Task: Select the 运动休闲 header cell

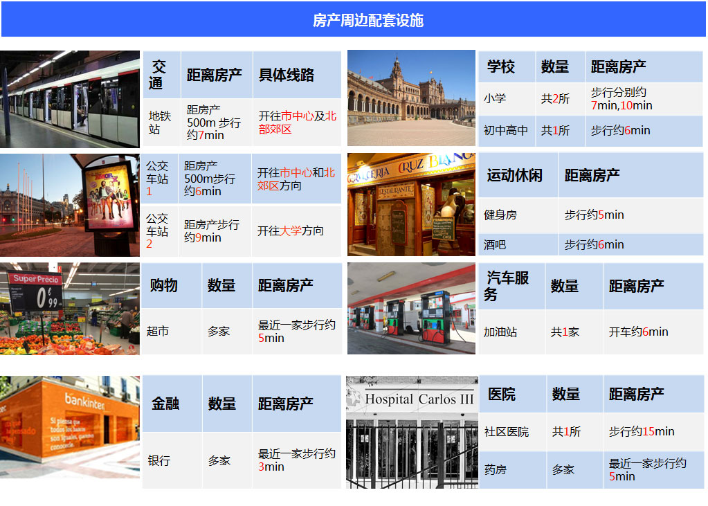Action: click(518, 175)
